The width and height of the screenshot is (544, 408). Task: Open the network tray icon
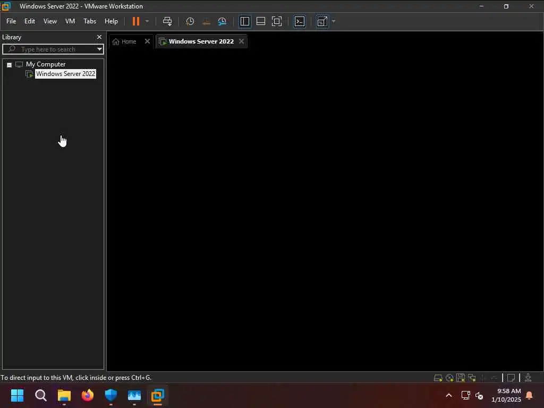[x=465, y=395]
